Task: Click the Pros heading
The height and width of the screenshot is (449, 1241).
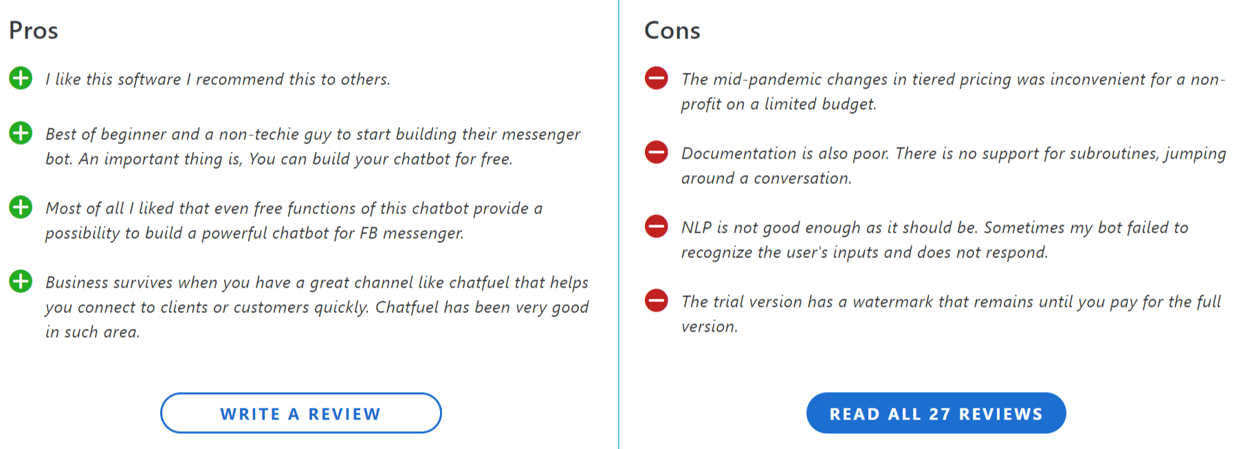Action: (32, 30)
